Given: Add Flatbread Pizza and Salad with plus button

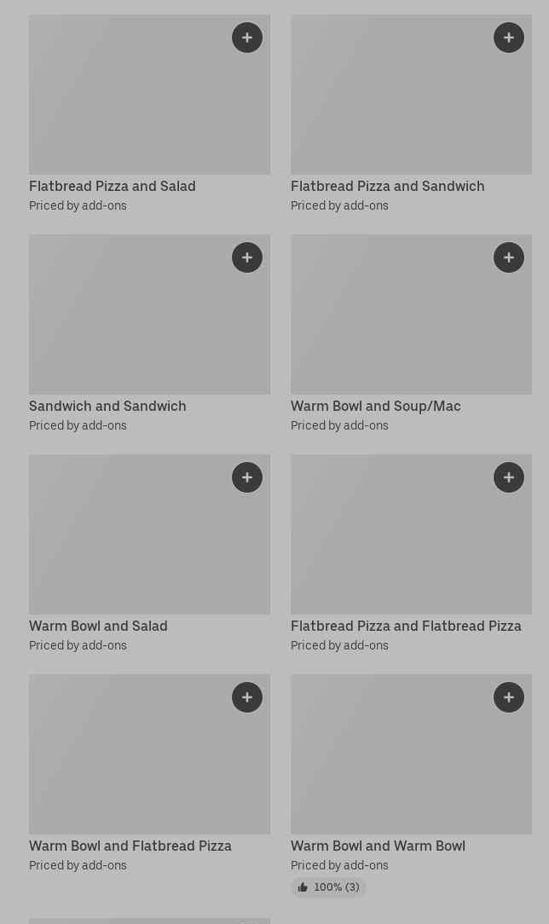Looking at the screenshot, I should coord(247,38).
